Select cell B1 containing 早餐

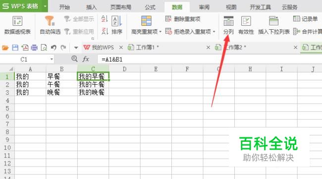(x=61, y=76)
